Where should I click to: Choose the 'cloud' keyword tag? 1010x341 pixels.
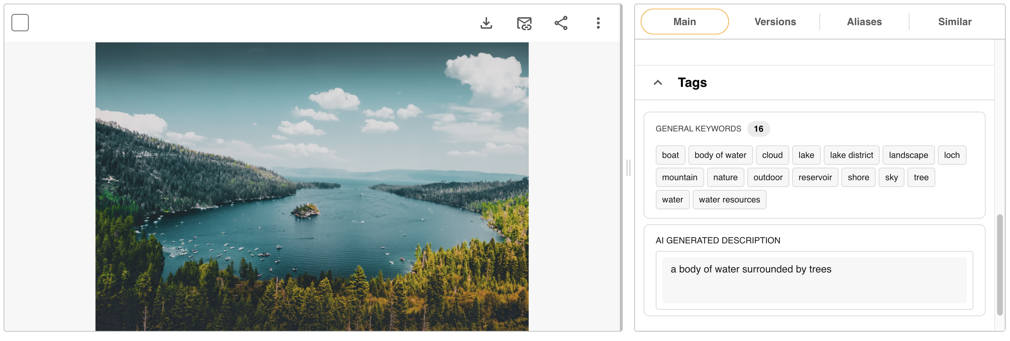pos(772,155)
